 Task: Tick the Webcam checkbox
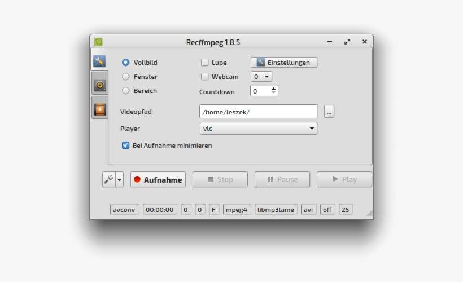pyautogui.click(x=204, y=76)
